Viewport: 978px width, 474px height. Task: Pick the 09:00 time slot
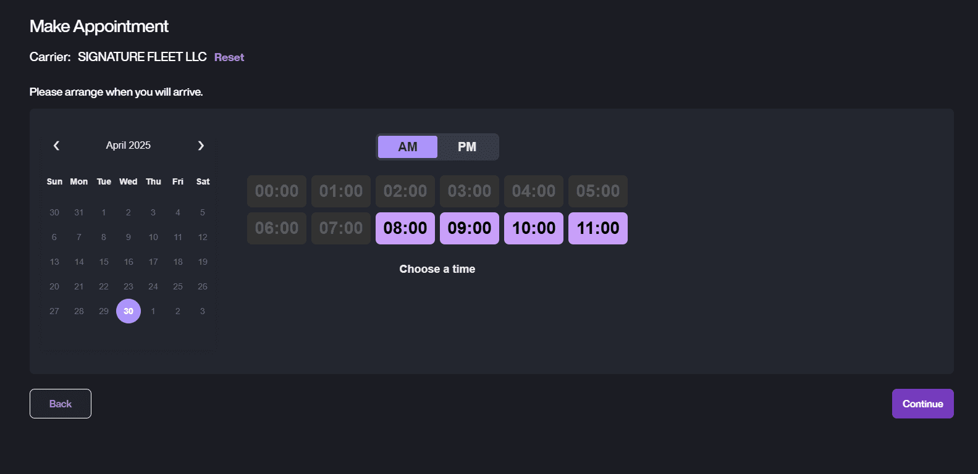coord(470,228)
